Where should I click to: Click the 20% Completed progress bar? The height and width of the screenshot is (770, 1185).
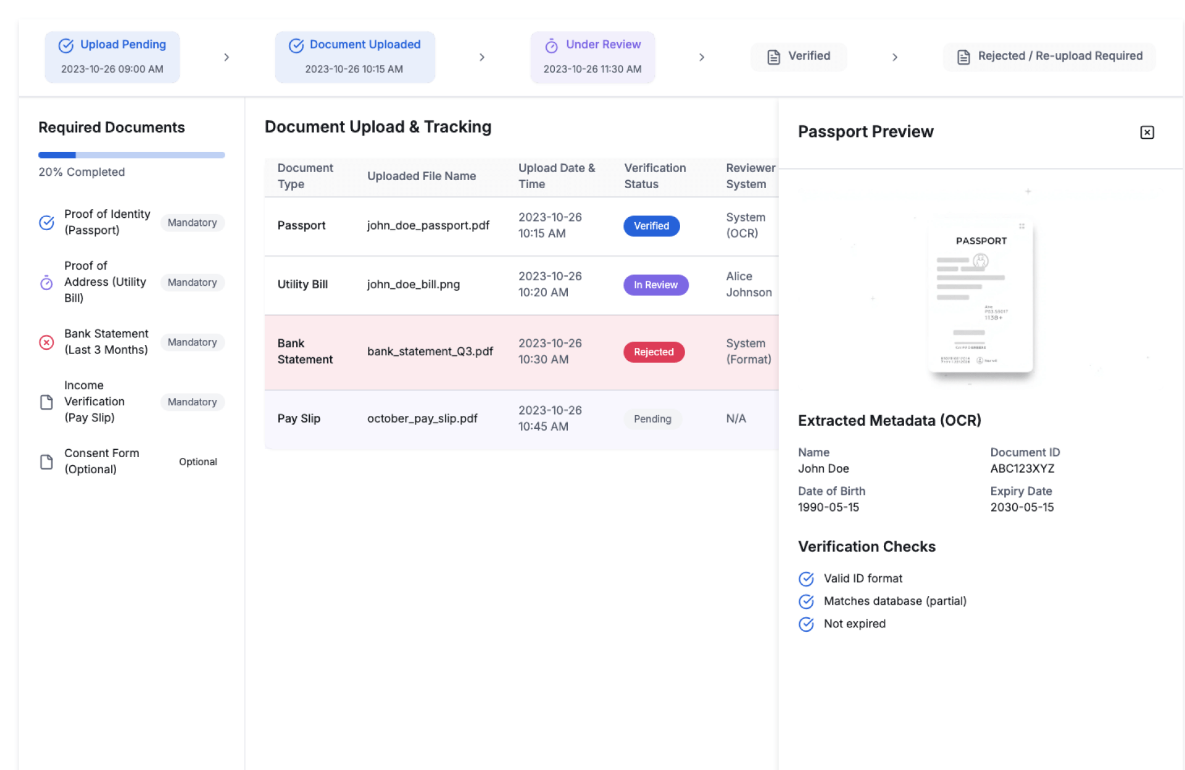pos(131,155)
